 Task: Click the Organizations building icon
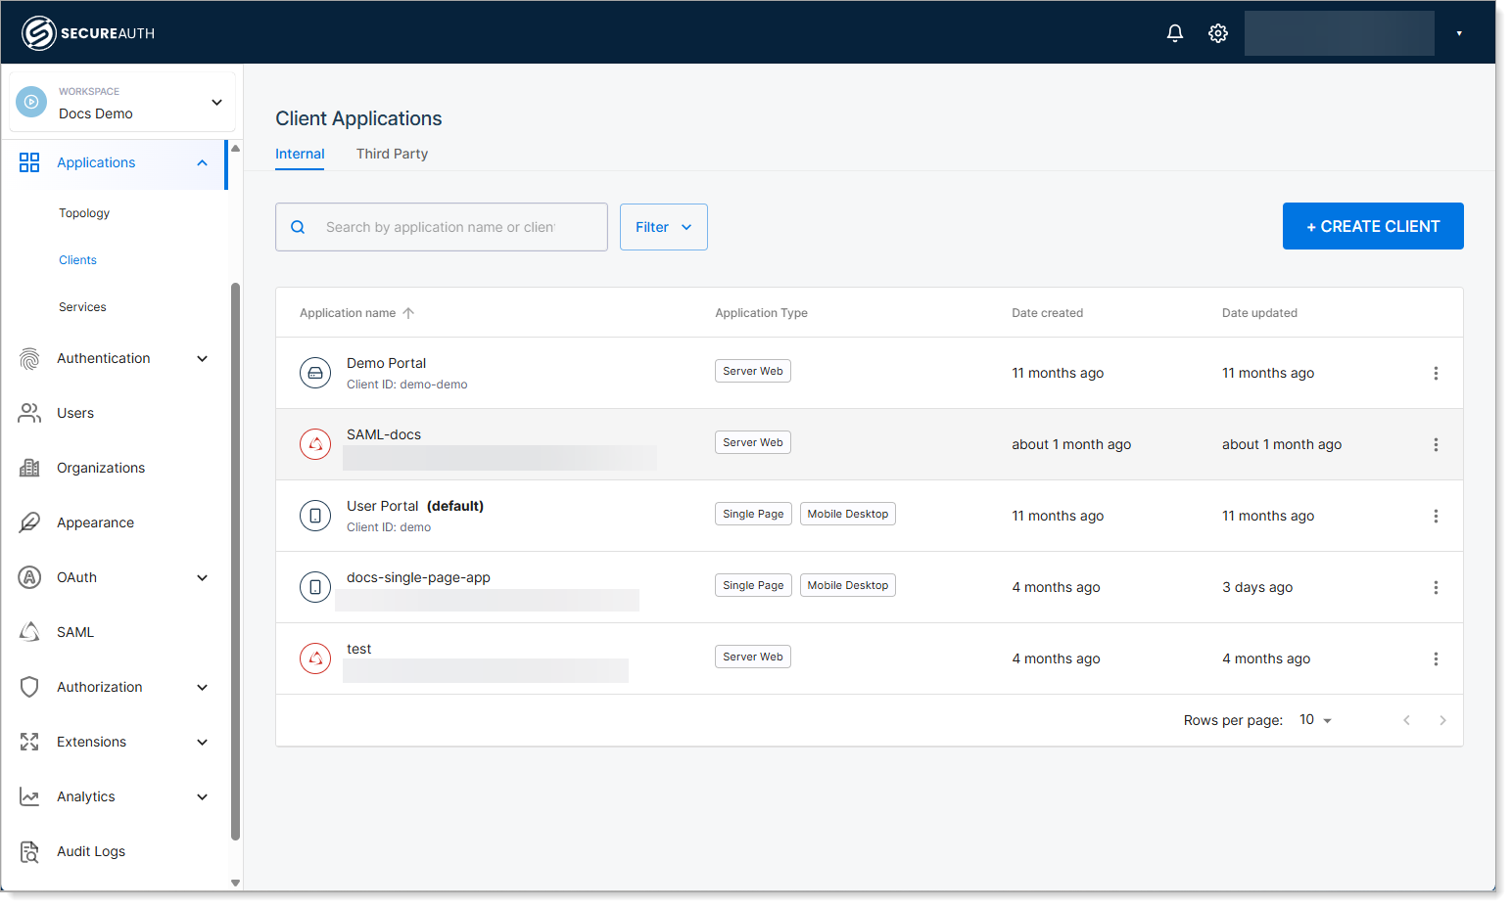point(29,468)
